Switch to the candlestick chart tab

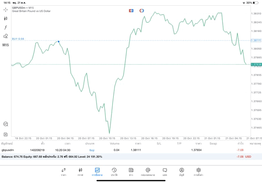(x=80, y=172)
